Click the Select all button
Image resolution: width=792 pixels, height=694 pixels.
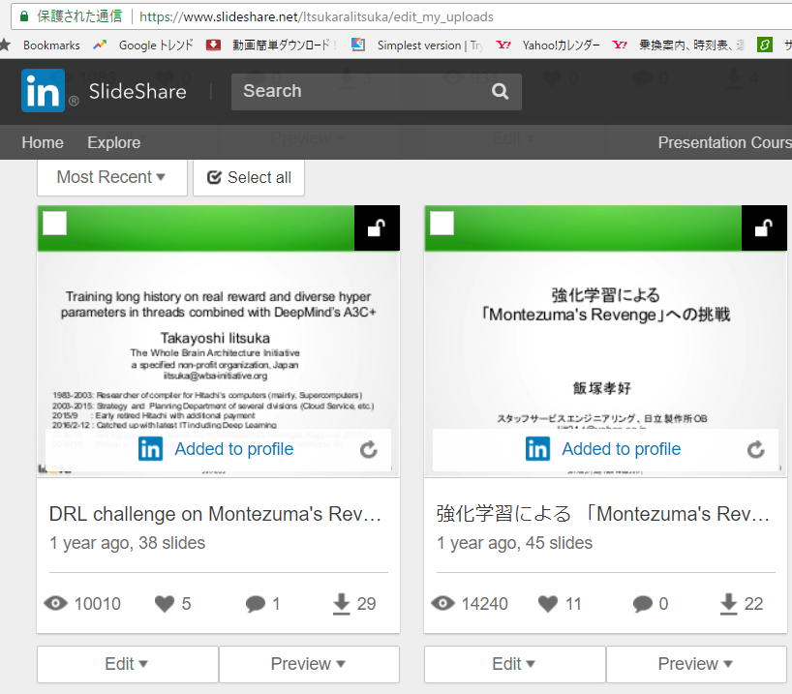249,177
